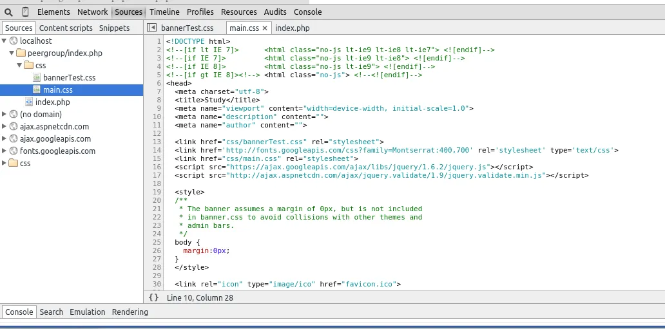Click the <head> tag on line 6
665x329 pixels.
[179, 83]
